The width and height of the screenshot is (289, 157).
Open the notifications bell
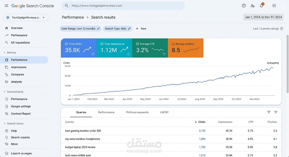click(x=261, y=6)
